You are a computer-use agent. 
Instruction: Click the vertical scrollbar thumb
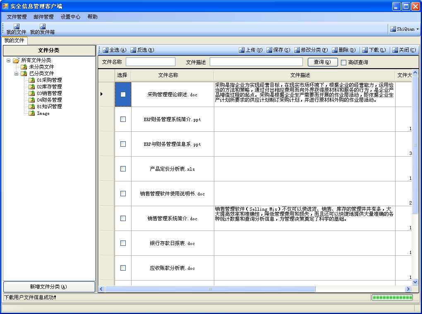coord(415,145)
